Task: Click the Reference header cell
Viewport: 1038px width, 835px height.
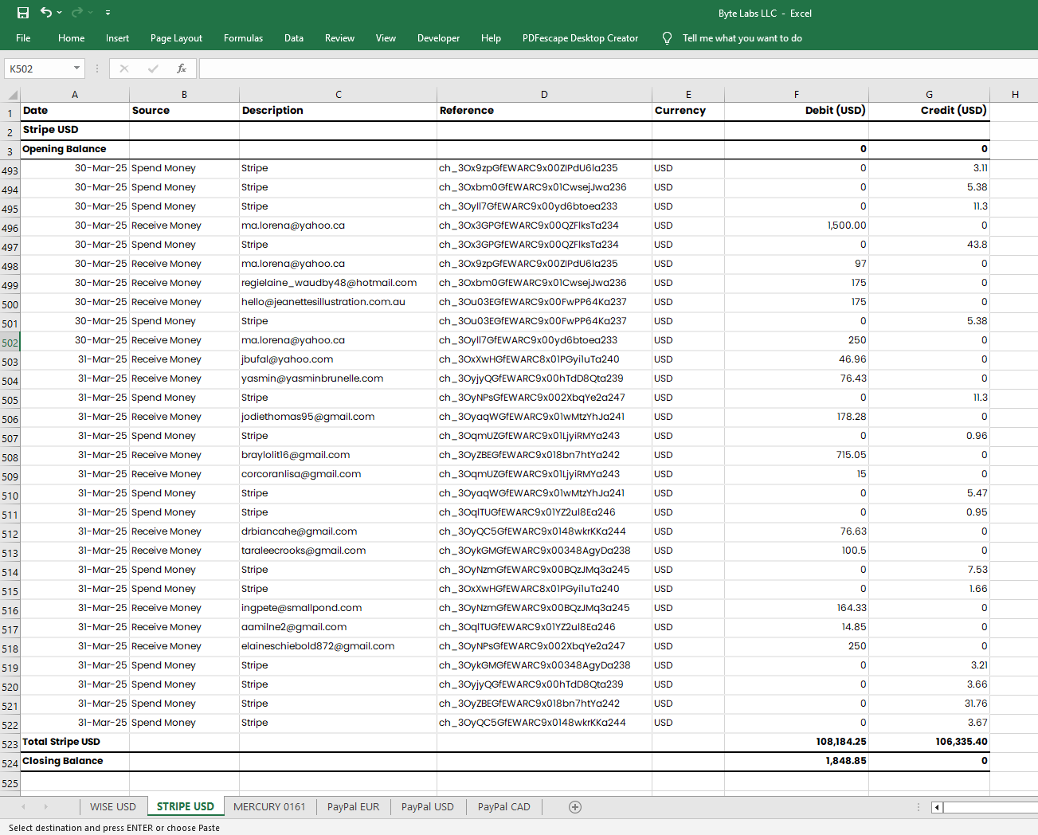Action: 544,111
